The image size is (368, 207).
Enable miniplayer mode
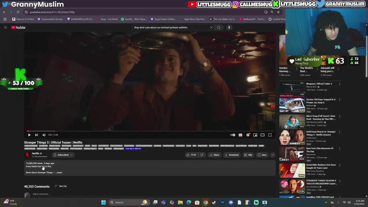[255, 135]
